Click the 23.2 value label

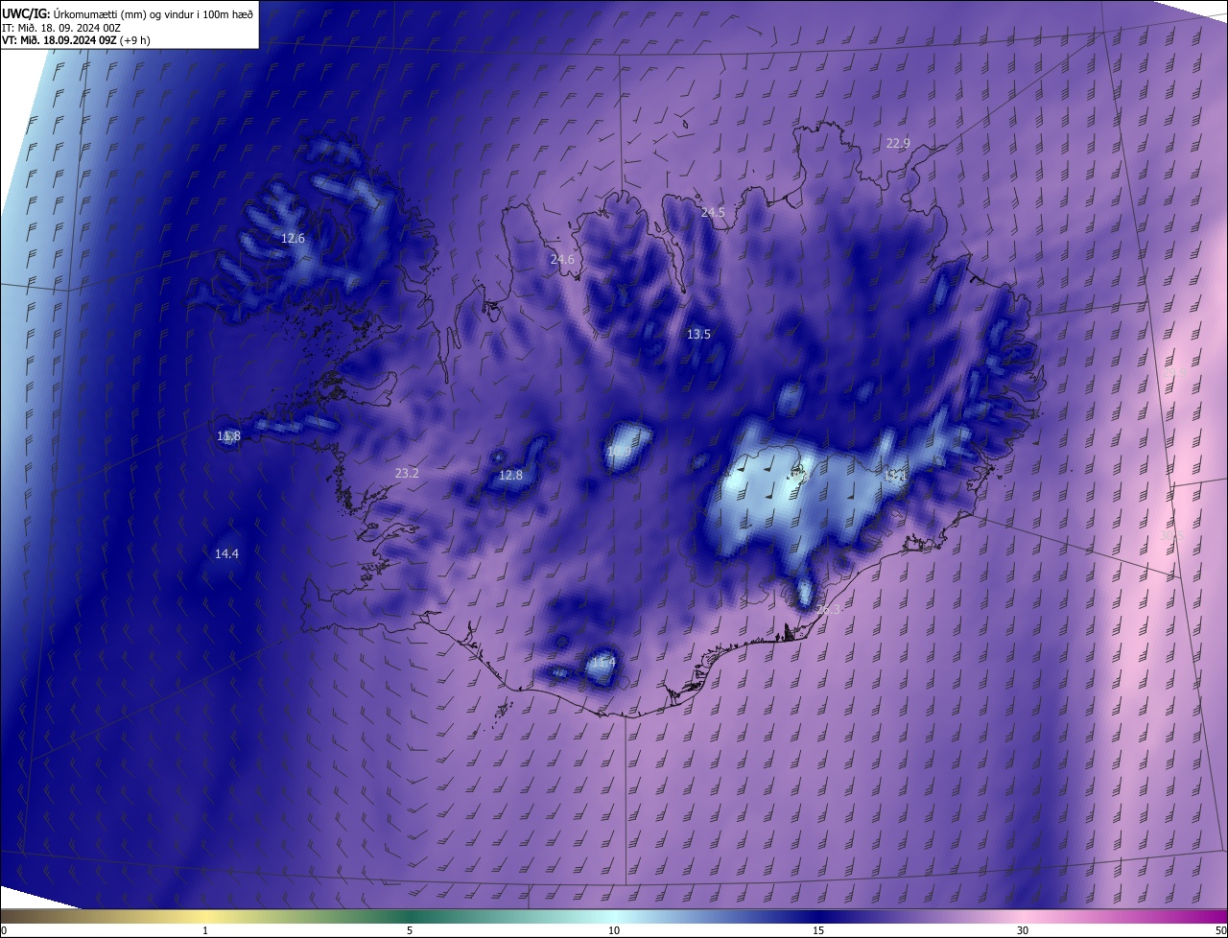[x=407, y=473]
